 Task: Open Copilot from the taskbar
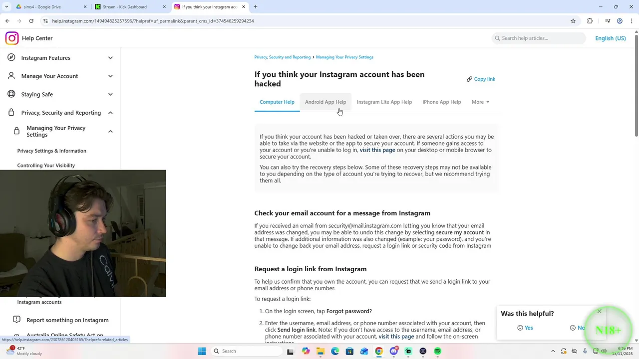[306, 351]
